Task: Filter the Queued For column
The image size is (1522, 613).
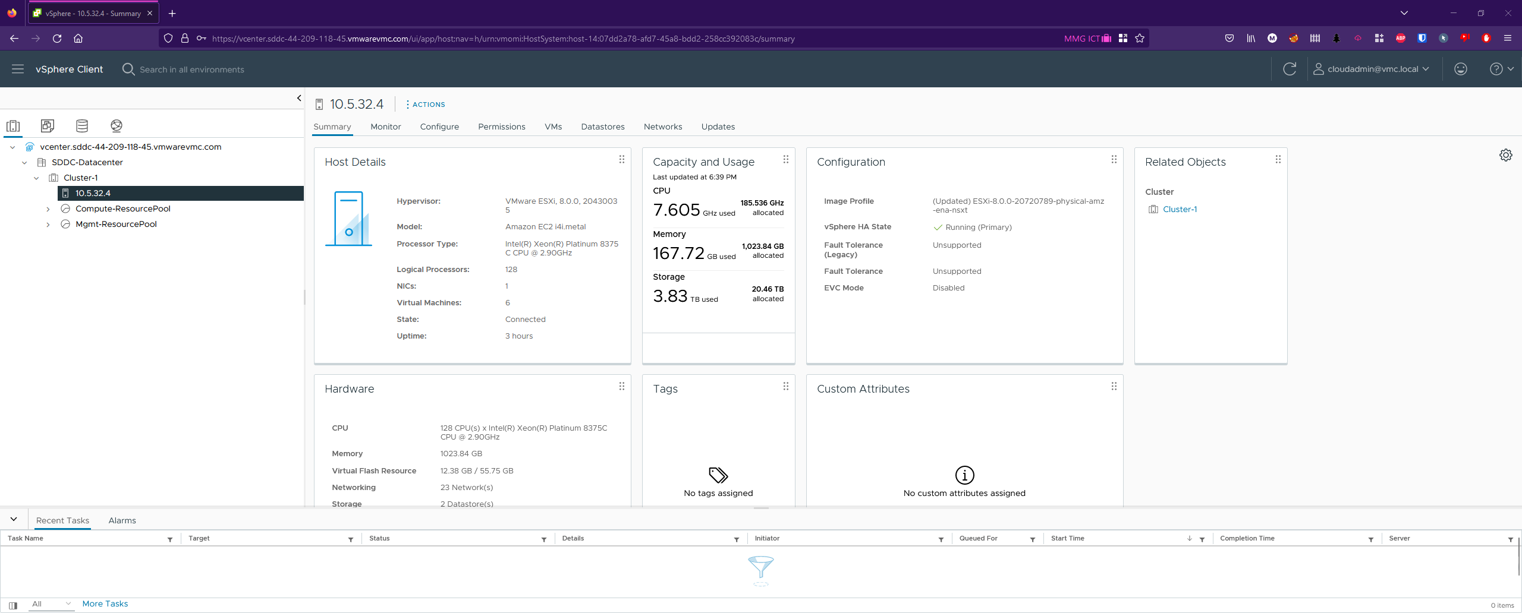Action: point(1033,539)
